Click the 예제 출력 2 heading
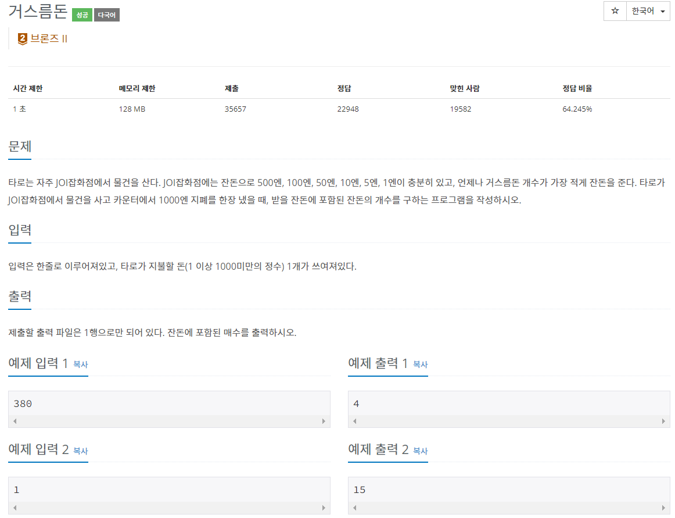 click(x=378, y=449)
